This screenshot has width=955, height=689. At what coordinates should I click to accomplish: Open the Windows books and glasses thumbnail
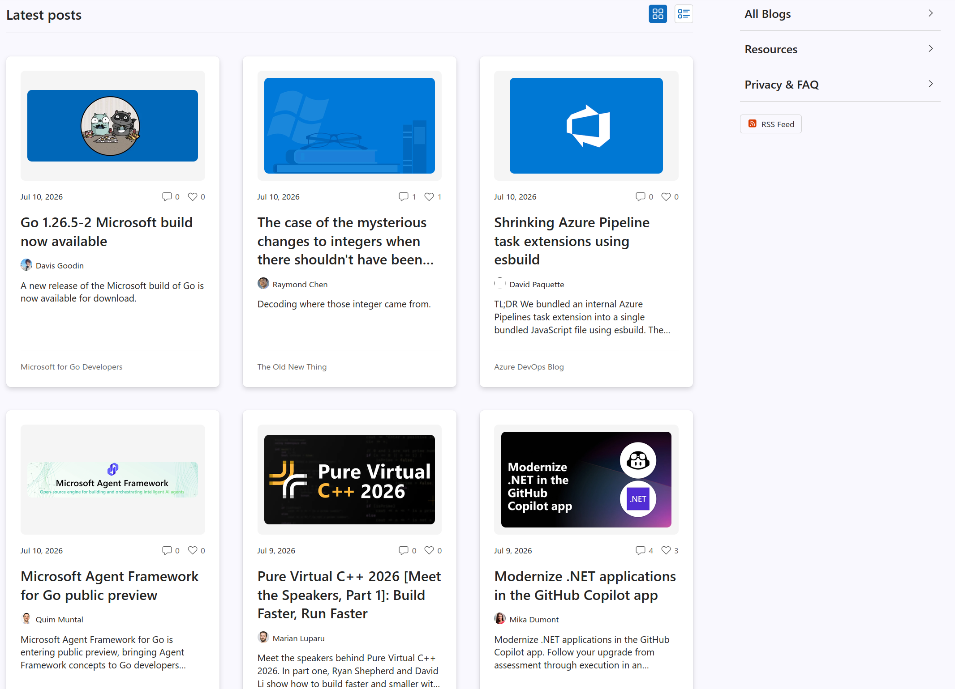[349, 126]
